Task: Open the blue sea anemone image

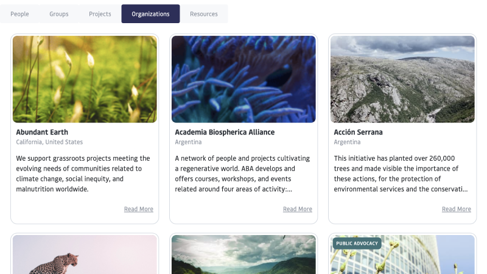Action: tap(243, 79)
